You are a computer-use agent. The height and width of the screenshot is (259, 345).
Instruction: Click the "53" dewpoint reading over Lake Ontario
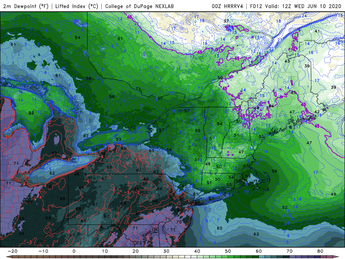coord(119,139)
